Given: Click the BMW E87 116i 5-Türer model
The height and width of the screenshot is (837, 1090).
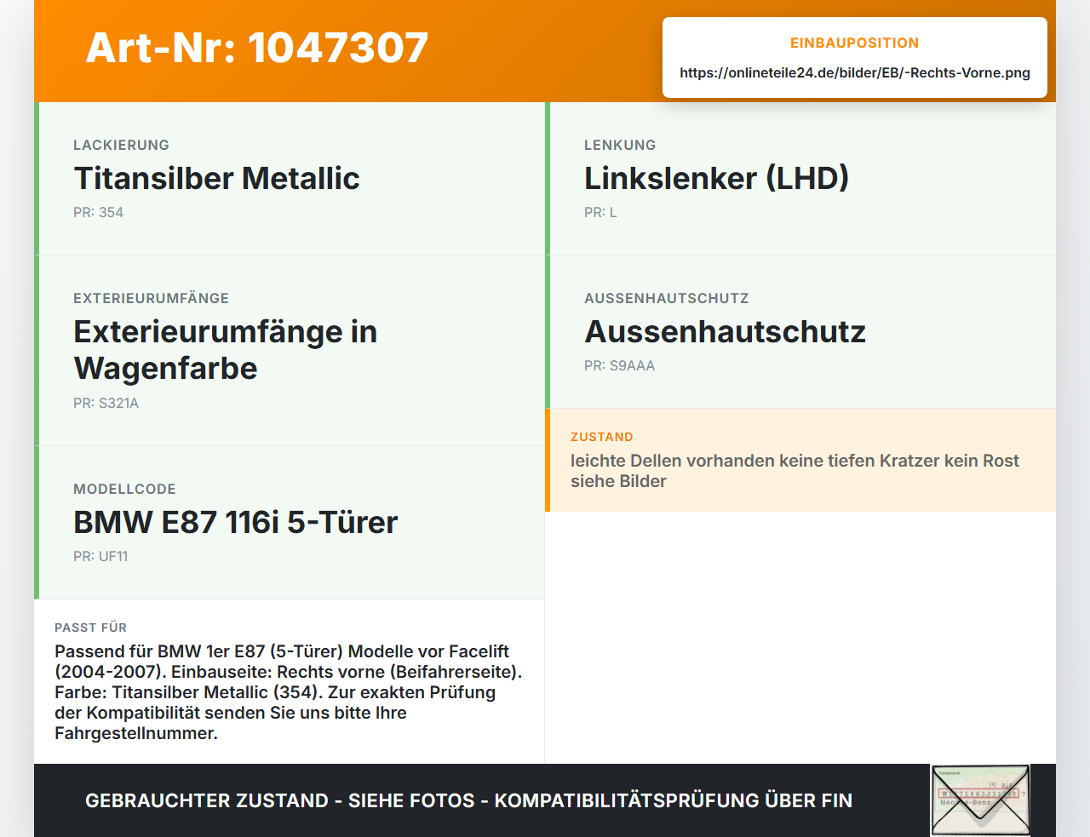Looking at the screenshot, I should pyautogui.click(x=236, y=523).
